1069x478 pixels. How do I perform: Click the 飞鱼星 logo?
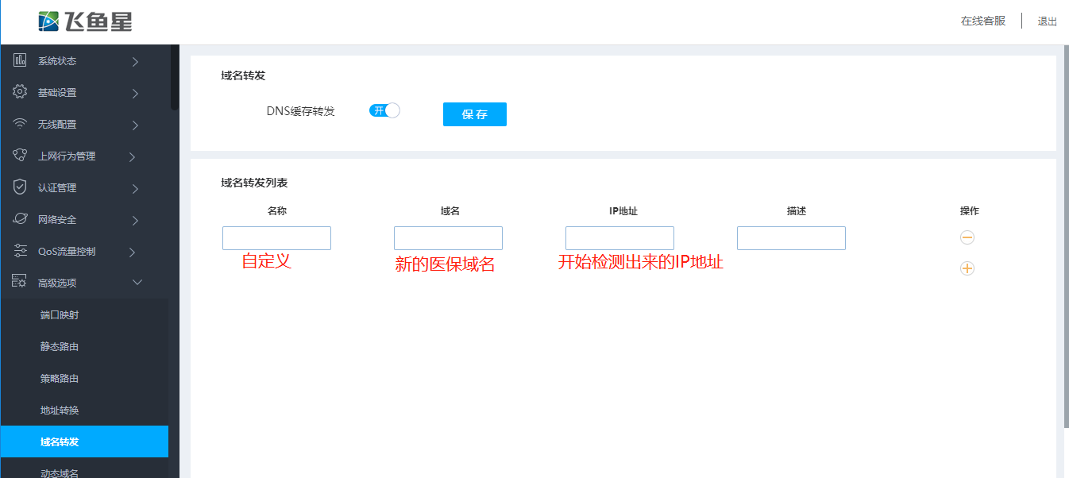[x=85, y=21]
